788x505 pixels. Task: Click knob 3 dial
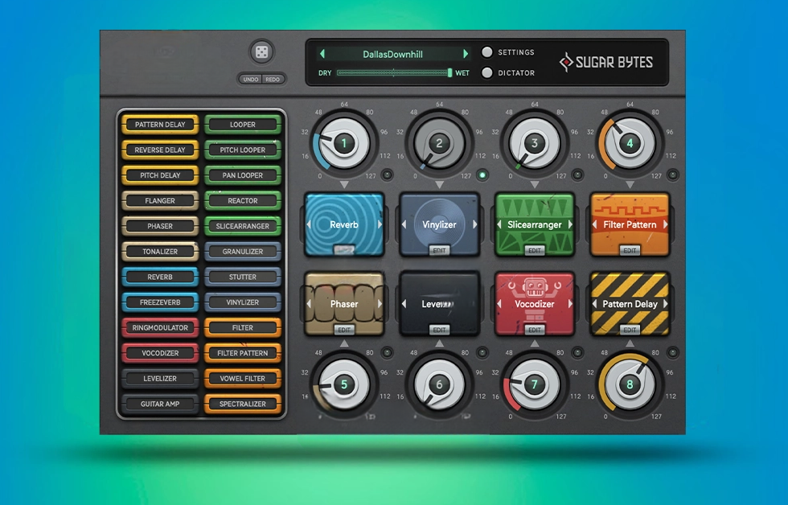[534, 144]
